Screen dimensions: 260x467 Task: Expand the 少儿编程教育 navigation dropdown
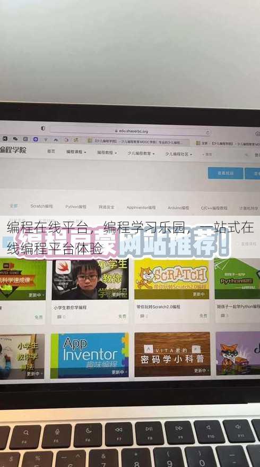[x=141, y=154]
